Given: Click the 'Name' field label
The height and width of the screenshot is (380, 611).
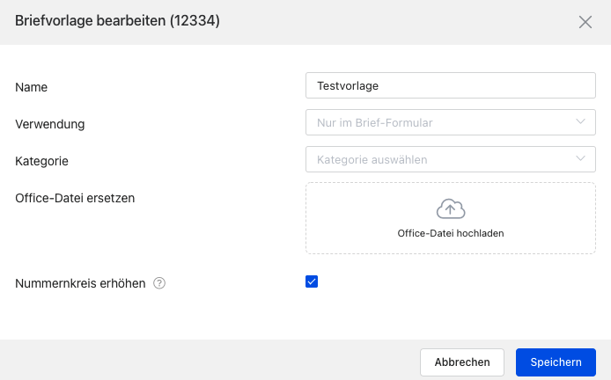Looking at the screenshot, I should coord(32,87).
